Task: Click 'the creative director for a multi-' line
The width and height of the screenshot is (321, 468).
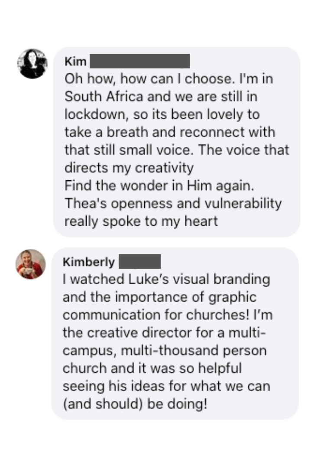Action: click(x=164, y=332)
